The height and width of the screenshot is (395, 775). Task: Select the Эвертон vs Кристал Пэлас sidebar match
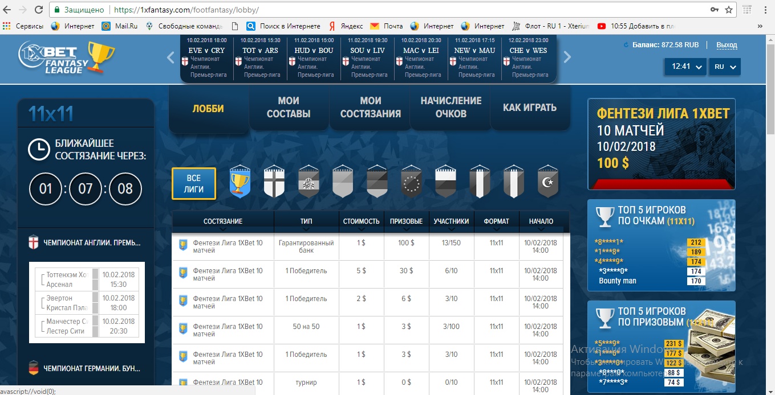pyautogui.click(x=87, y=303)
